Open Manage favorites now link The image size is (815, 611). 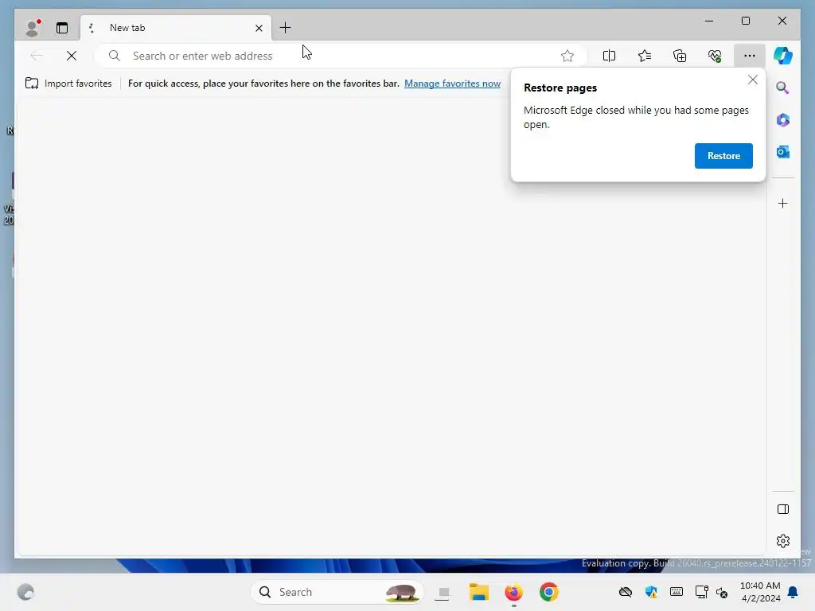coord(452,83)
